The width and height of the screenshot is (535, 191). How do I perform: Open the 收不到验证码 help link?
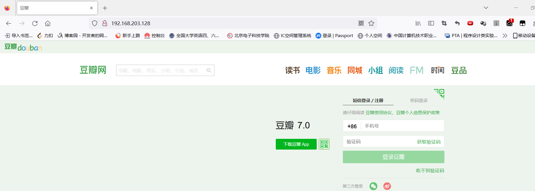point(430,170)
